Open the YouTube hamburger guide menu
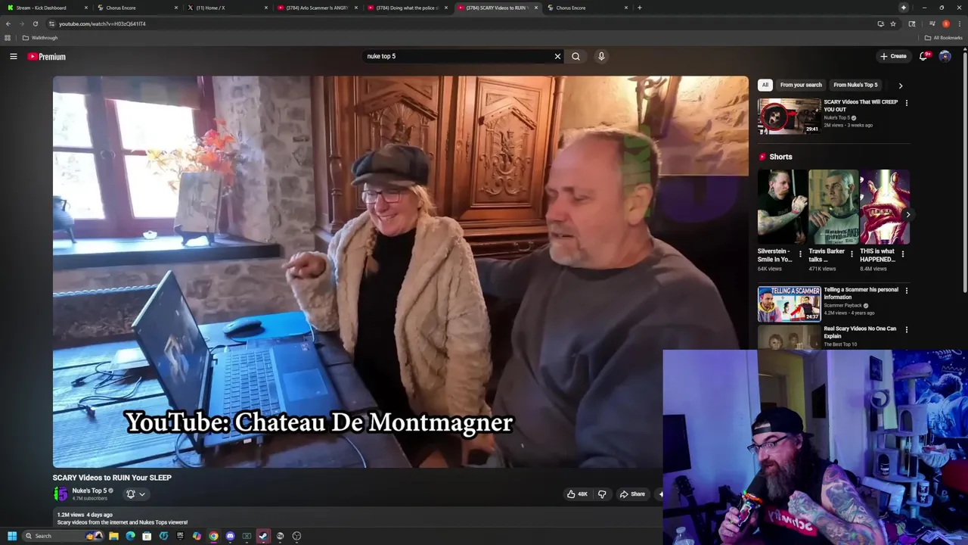This screenshot has height=545, width=968. [14, 56]
